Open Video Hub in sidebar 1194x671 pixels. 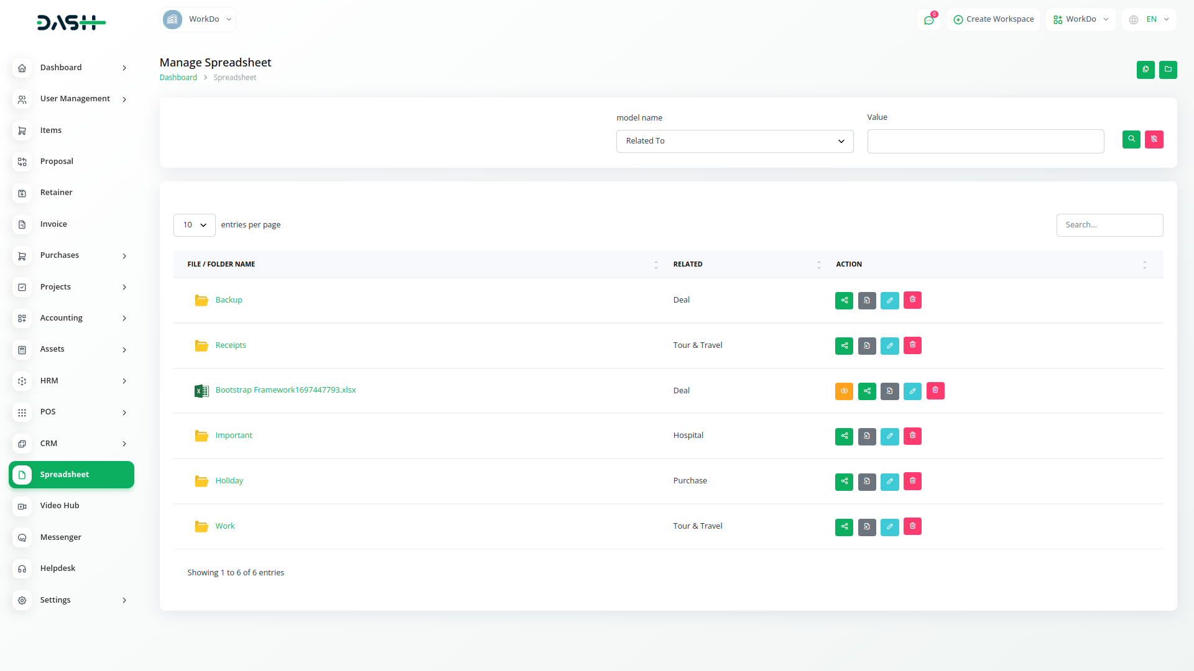60,506
